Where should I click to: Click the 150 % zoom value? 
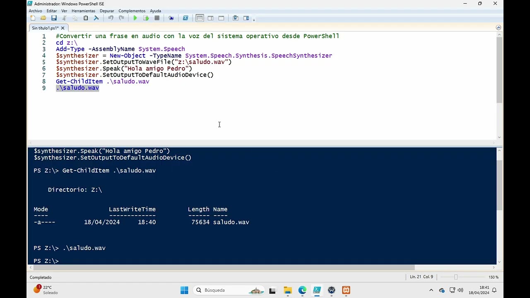click(494, 277)
